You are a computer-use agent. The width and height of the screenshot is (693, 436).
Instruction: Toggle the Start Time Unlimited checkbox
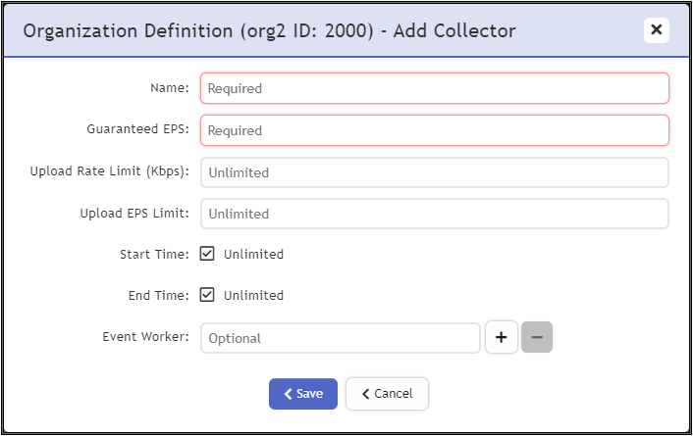(207, 254)
